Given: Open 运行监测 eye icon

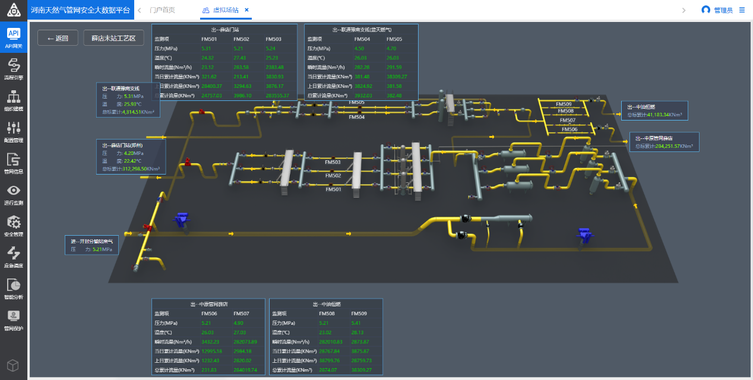Looking at the screenshot, I should [13, 194].
